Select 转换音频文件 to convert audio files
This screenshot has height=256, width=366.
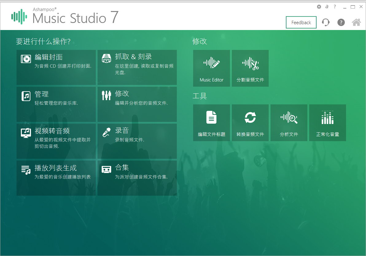pyautogui.click(x=250, y=122)
